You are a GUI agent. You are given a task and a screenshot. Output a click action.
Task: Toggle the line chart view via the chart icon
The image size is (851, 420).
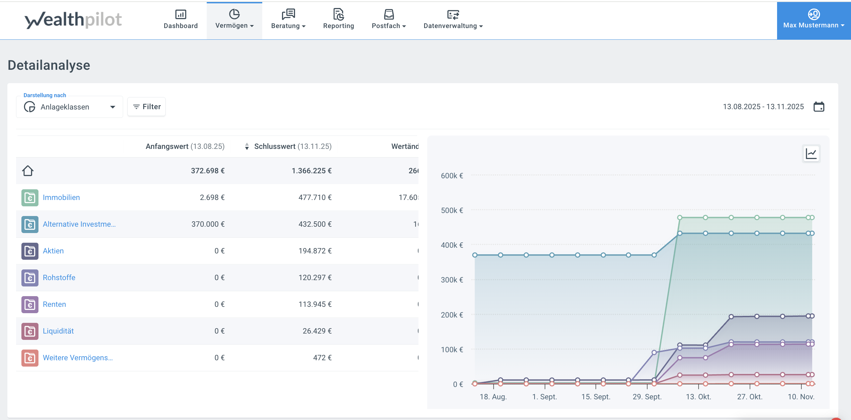(x=811, y=154)
